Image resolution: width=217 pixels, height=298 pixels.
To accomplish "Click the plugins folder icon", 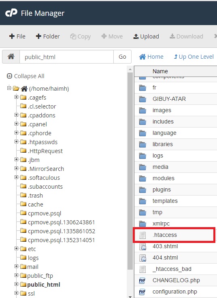I will [x=143, y=190].
